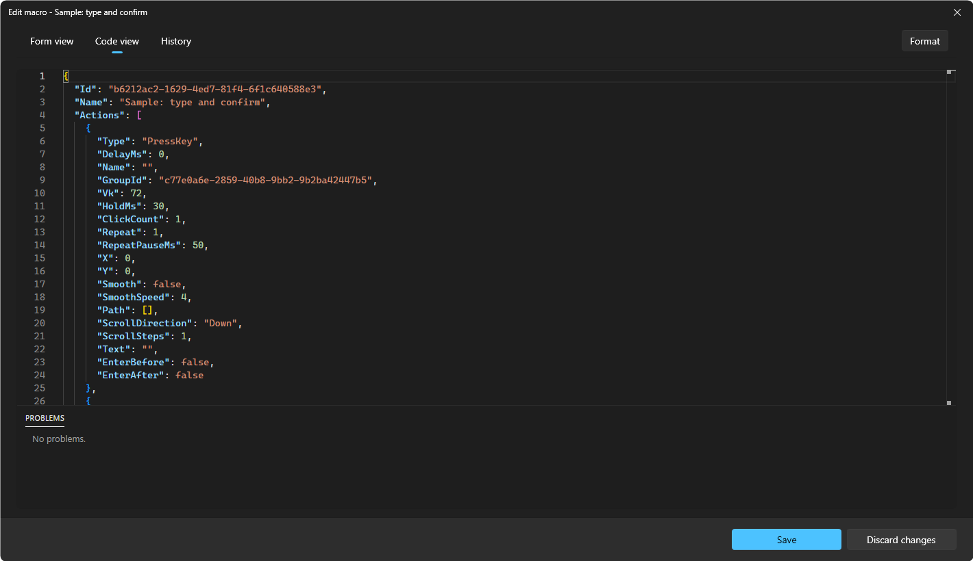This screenshot has width=973, height=561.
Task: Click the "RepeatPauseMs" value 50
Action: tap(198, 245)
